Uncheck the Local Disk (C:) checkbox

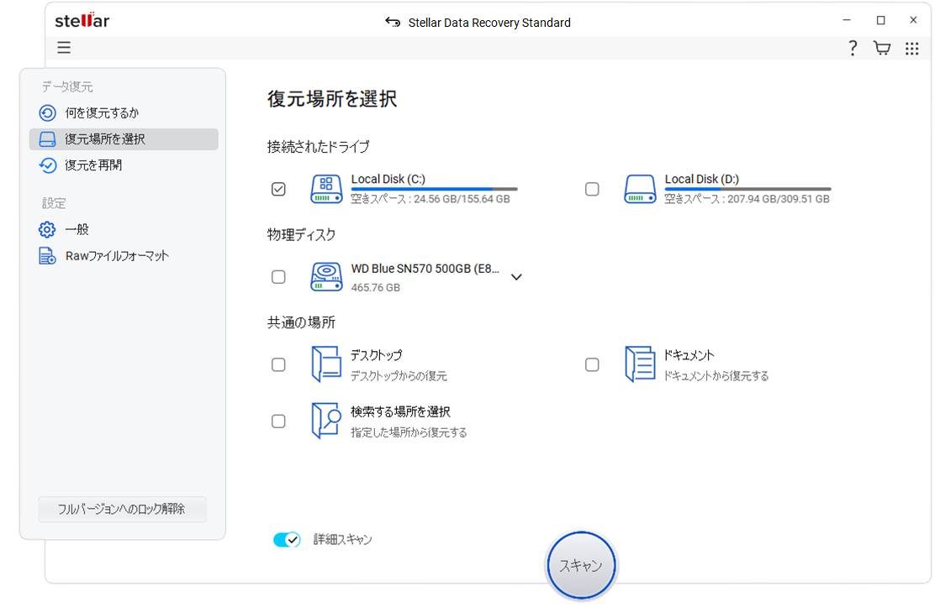[278, 189]
